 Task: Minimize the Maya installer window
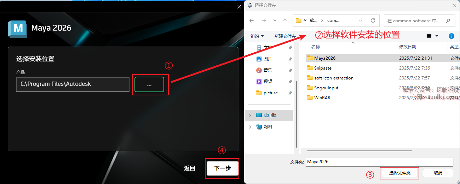[x=222, y=6]
